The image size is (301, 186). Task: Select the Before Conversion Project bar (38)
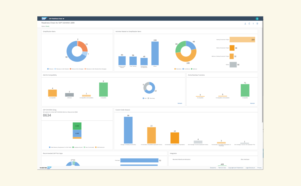click(x=232, y=48)
